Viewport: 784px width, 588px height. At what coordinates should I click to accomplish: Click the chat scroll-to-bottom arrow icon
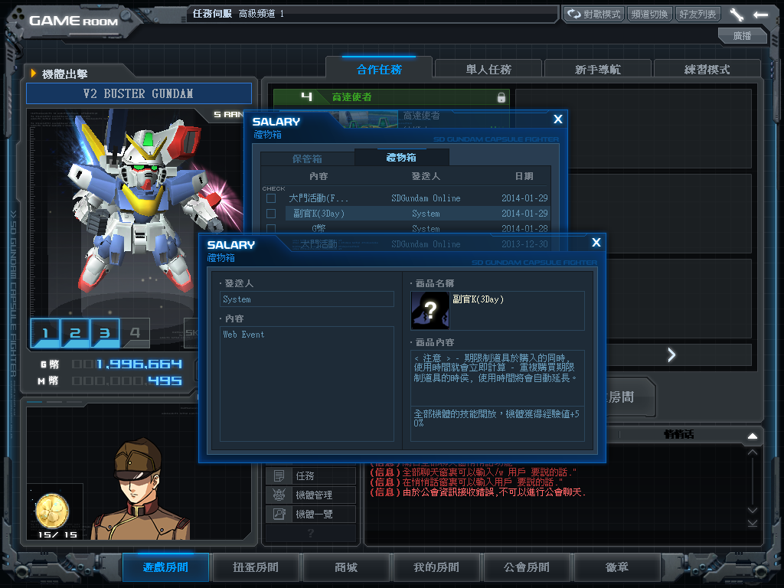tap(752, 524)
